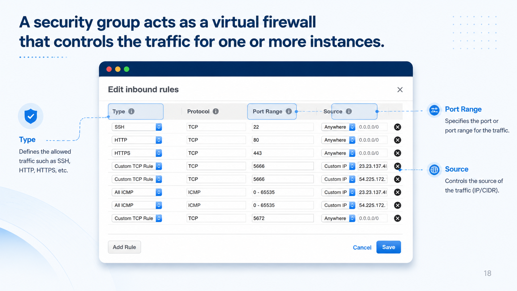Viewport: 517px width, 291px height.
Task: Click the info icon next to Port Range header
Action: point(289,111)
